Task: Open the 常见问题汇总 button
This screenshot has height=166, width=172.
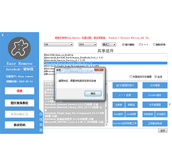Action: pos(20,114)
